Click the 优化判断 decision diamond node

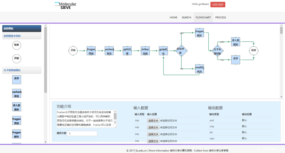182,50
